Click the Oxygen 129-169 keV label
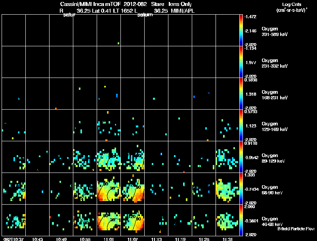317x241 pixels. 275,127
